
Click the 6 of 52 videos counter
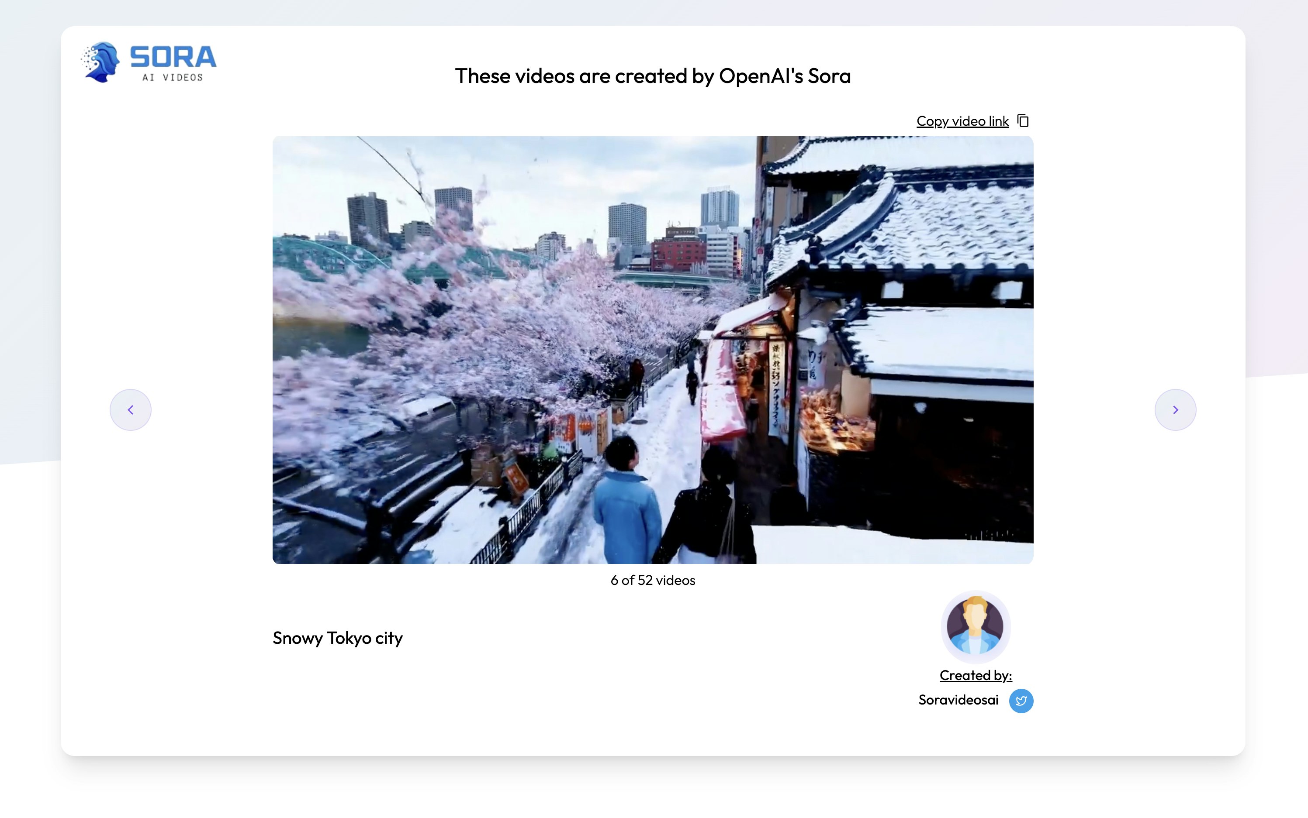652,580
